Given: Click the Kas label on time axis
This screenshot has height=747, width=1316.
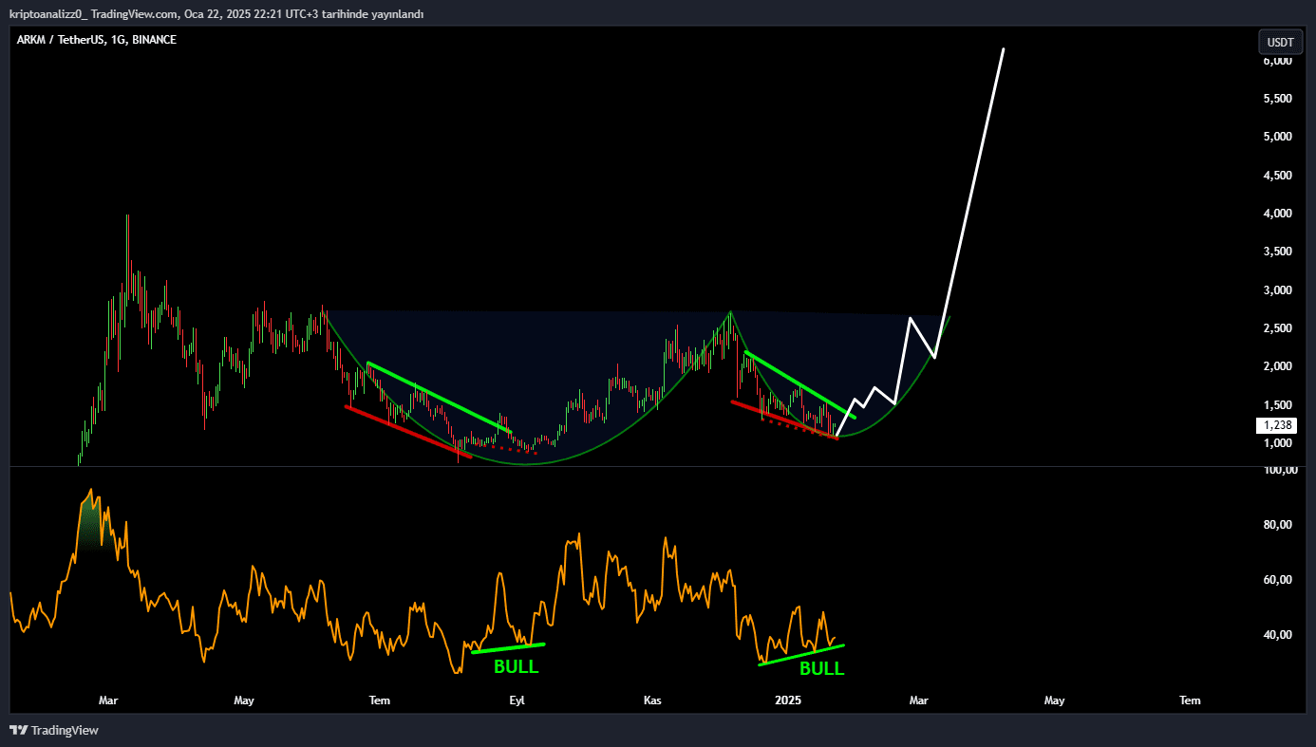Looking at the screenshot, I should (x=652, y=700).
